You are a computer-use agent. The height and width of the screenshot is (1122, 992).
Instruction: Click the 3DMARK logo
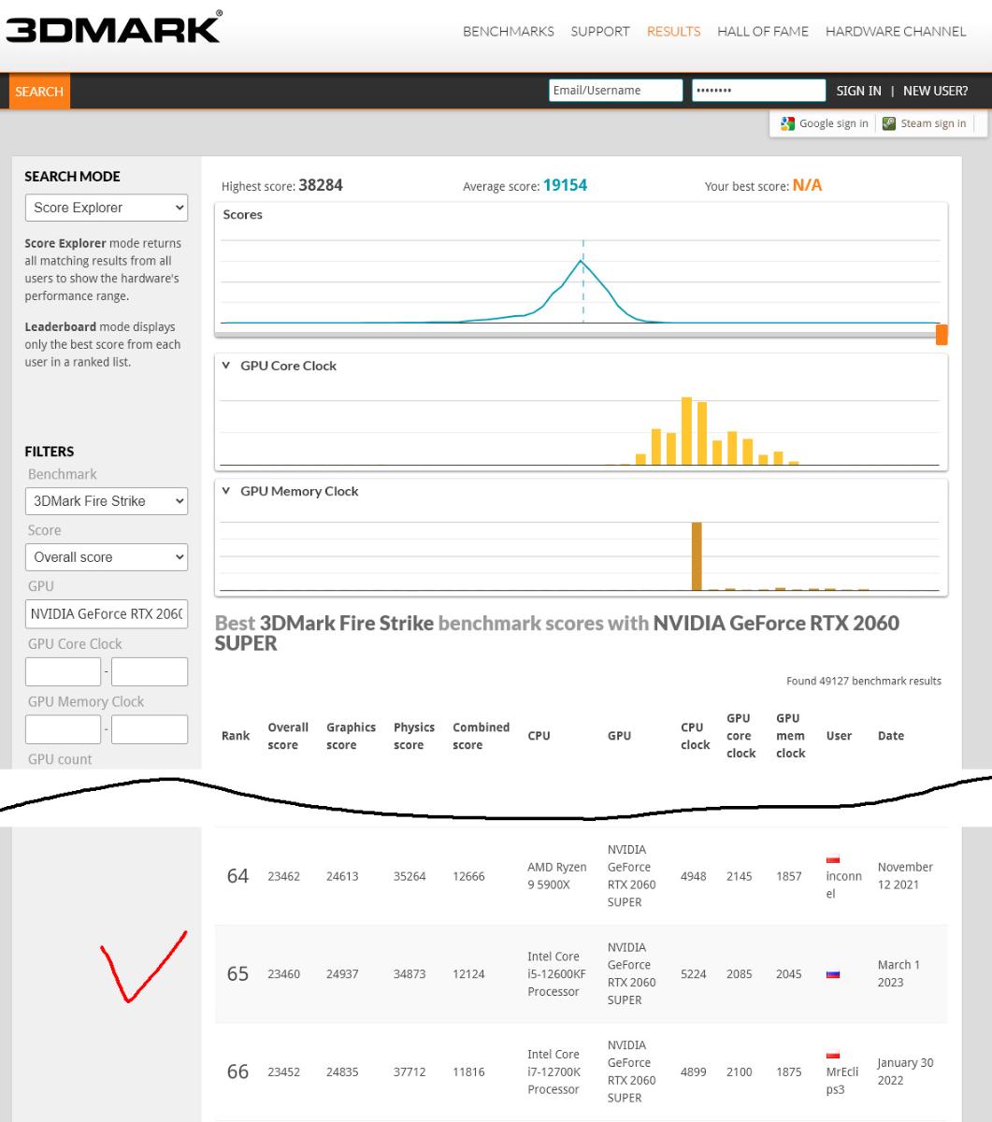(113, 26)
